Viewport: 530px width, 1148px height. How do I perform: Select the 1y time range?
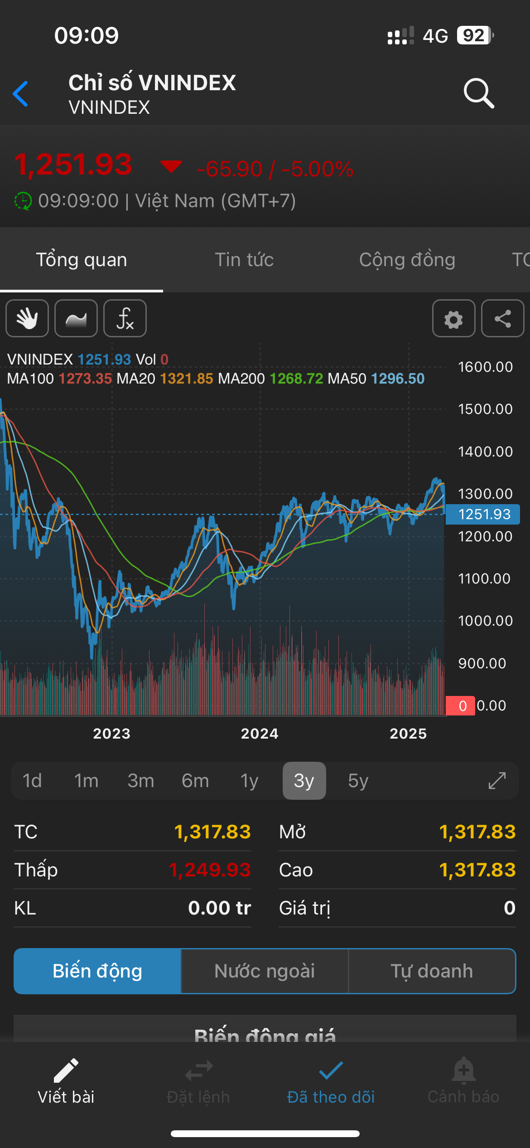(x=250, y=781)
